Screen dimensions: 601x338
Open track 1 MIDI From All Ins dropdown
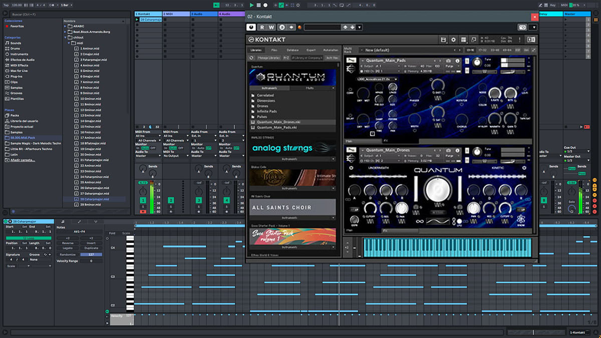[x=148, y=136]
